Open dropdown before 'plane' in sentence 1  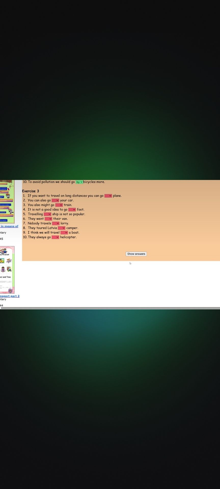point(108,196)
